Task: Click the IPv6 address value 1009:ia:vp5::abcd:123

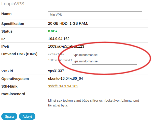Action: click(66, 46)
